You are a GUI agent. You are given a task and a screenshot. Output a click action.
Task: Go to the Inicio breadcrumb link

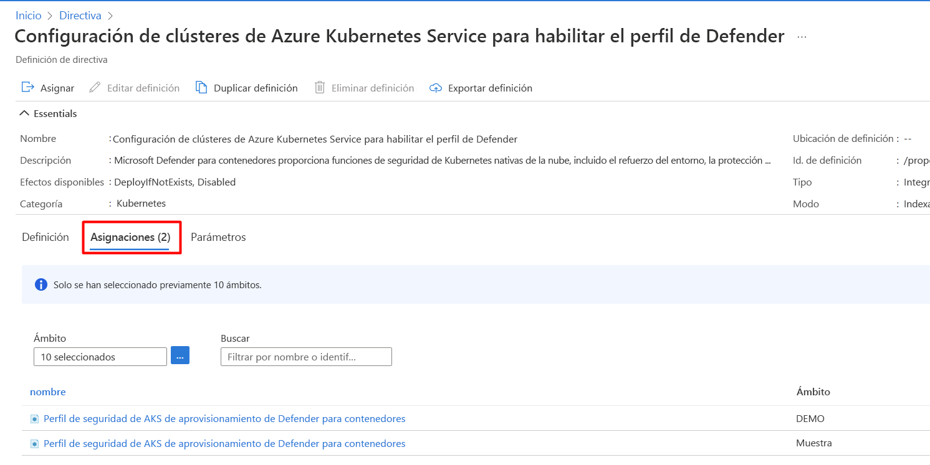pyautogui.click(x=29, y=16)
